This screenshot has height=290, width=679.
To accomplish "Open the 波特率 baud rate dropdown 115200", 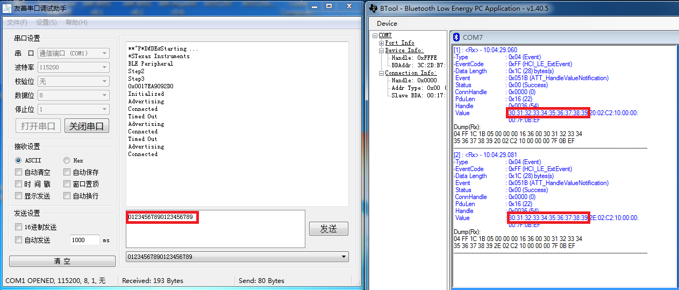I will point(73,67).
